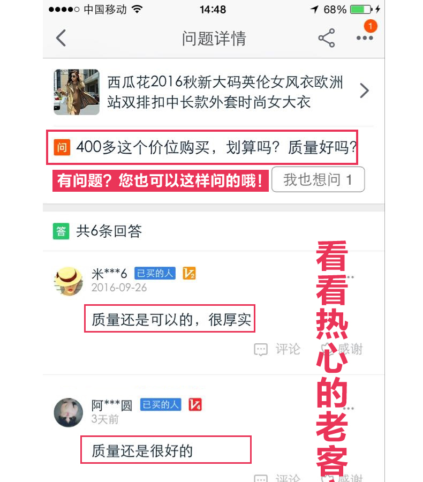Open the product title 西瓜花2016秋新大码 link
Image resolution: width=423 pixels, height=482 pixels.
coord(225,92)
